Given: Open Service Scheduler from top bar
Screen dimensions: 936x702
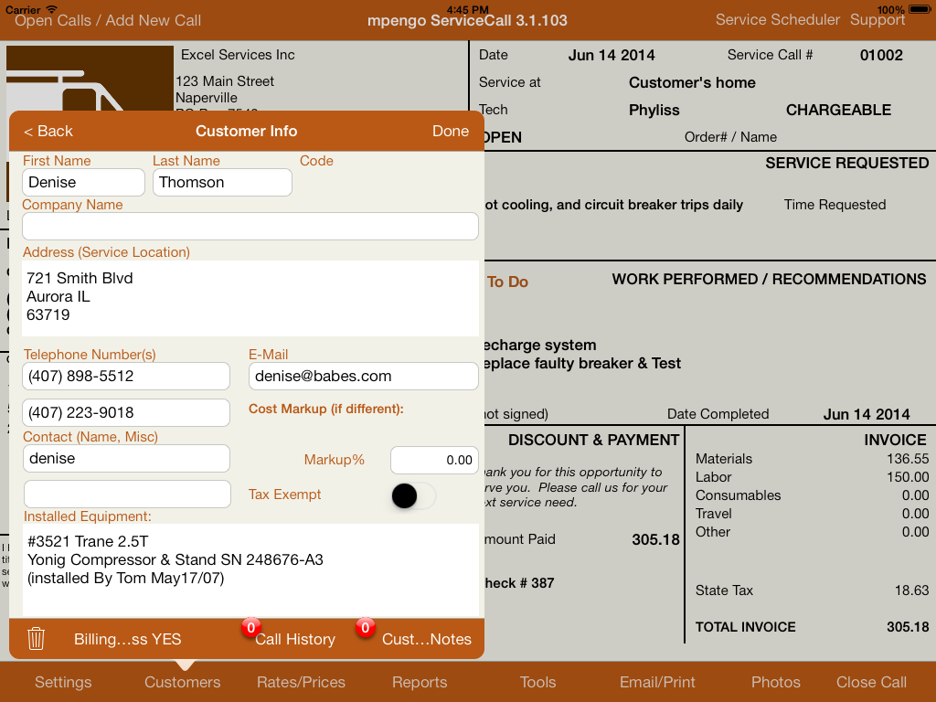Looking at the screenshot, I should [x=777, y=19].
